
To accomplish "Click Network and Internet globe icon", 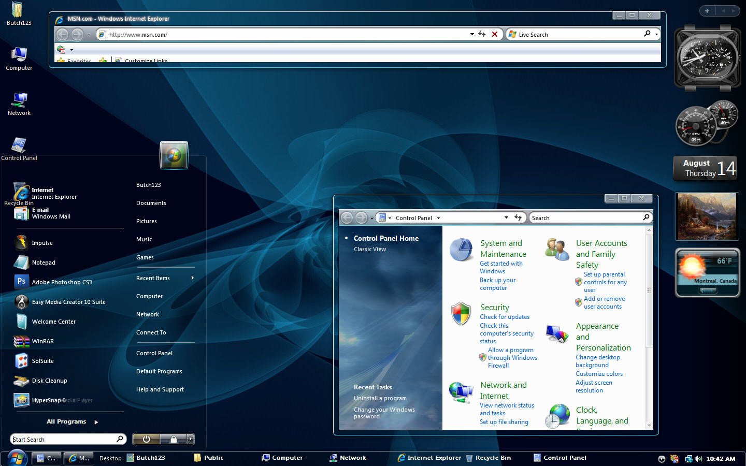I will pos(461,392).
